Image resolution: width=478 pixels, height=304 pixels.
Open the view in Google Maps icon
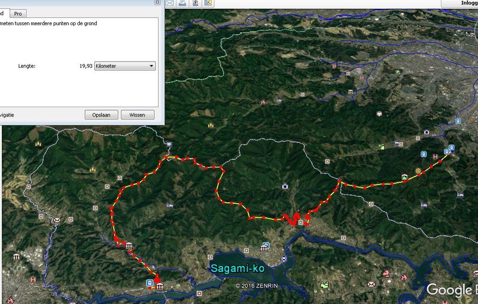click(196, 3)
